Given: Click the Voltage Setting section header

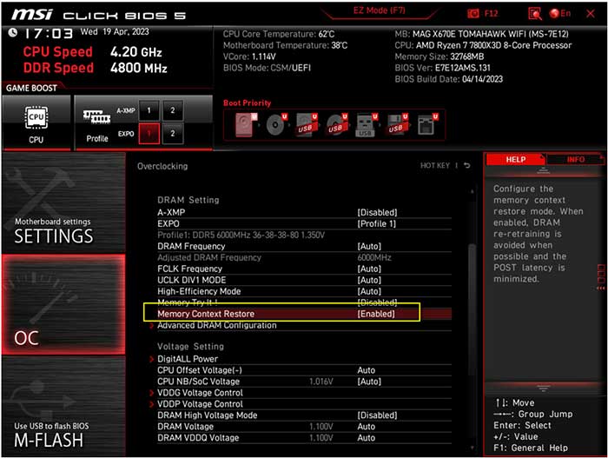Looking at the screenshot, I should (x=190, y=347).
